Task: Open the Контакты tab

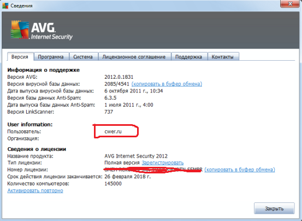Action: tap(223, 57)
